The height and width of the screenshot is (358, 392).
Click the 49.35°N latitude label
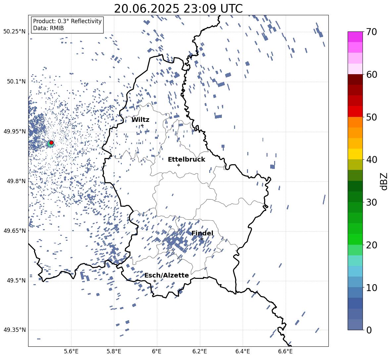tap(15, 330)
